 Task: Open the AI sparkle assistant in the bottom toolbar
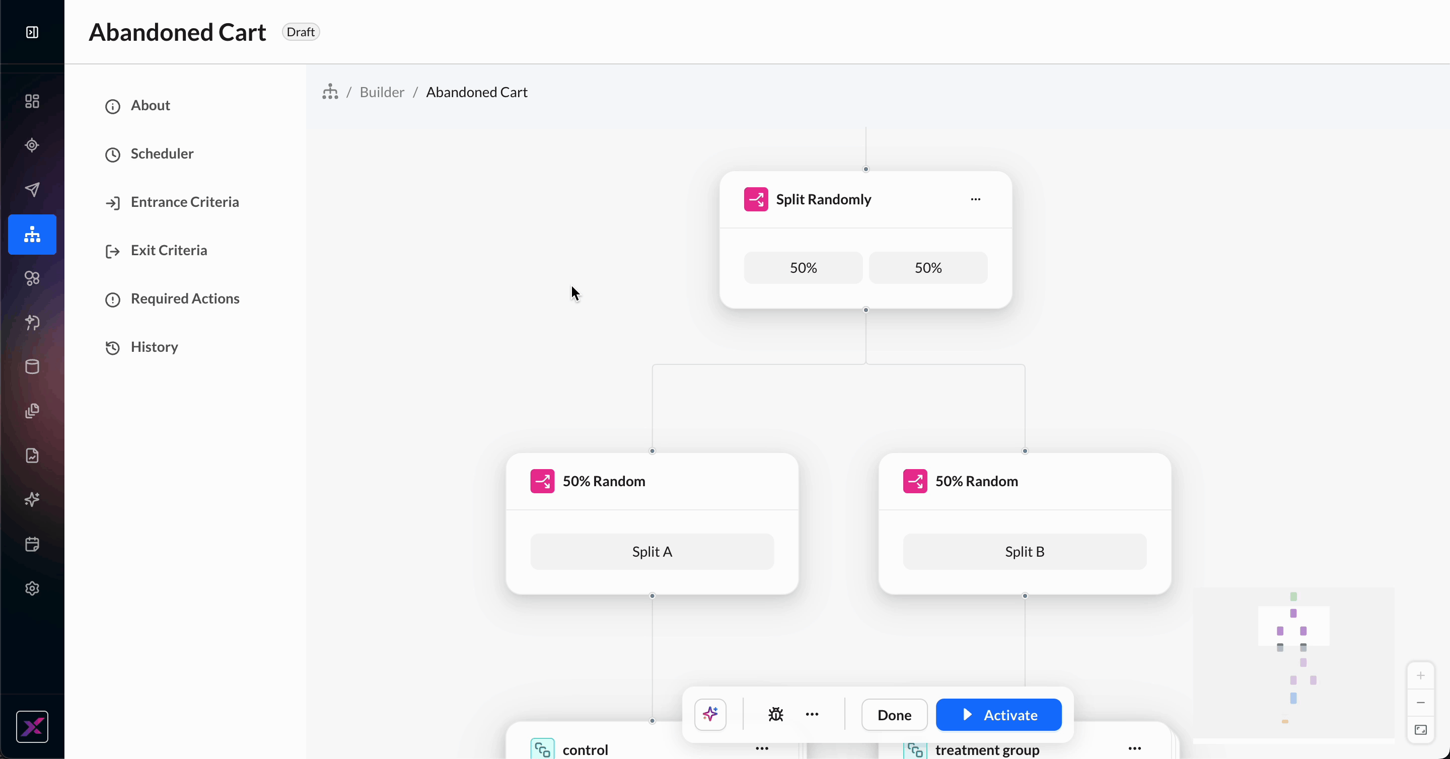coord(710,715)
